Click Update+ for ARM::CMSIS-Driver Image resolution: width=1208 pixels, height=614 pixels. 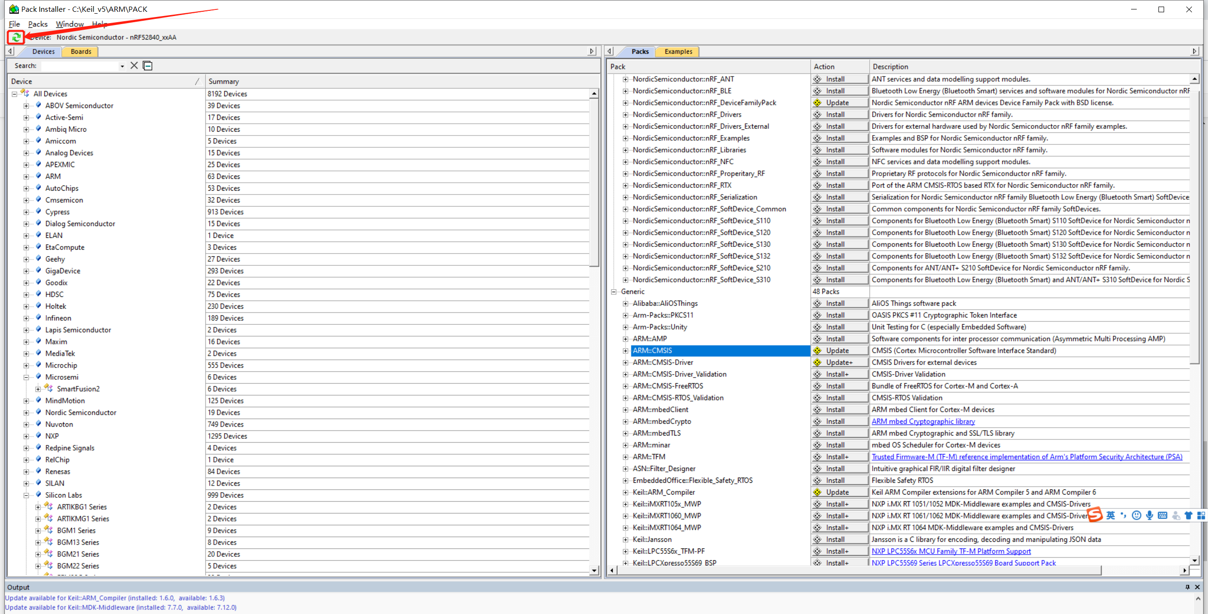pyautogui.click(x=840, y=362)
